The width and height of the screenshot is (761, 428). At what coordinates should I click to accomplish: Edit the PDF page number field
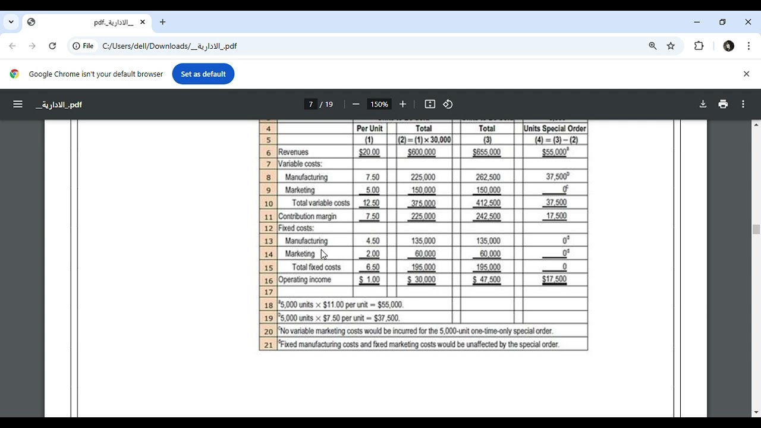[310, 104]
